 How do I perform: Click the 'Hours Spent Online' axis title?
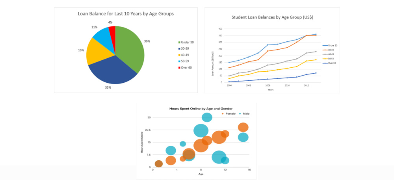(142, 142)
